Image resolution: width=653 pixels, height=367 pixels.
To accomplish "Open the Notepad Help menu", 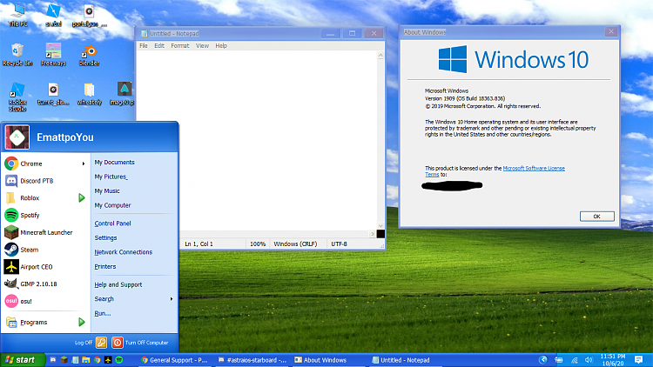I will (x=221, y=46).
